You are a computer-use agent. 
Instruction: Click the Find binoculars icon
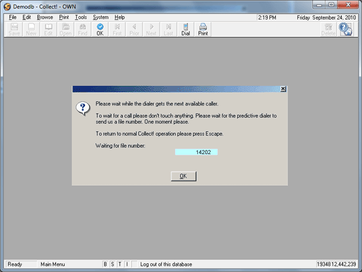(83, 30)
